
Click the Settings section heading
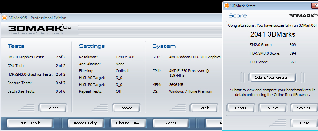pyautogui.click(x=92, y=46)
